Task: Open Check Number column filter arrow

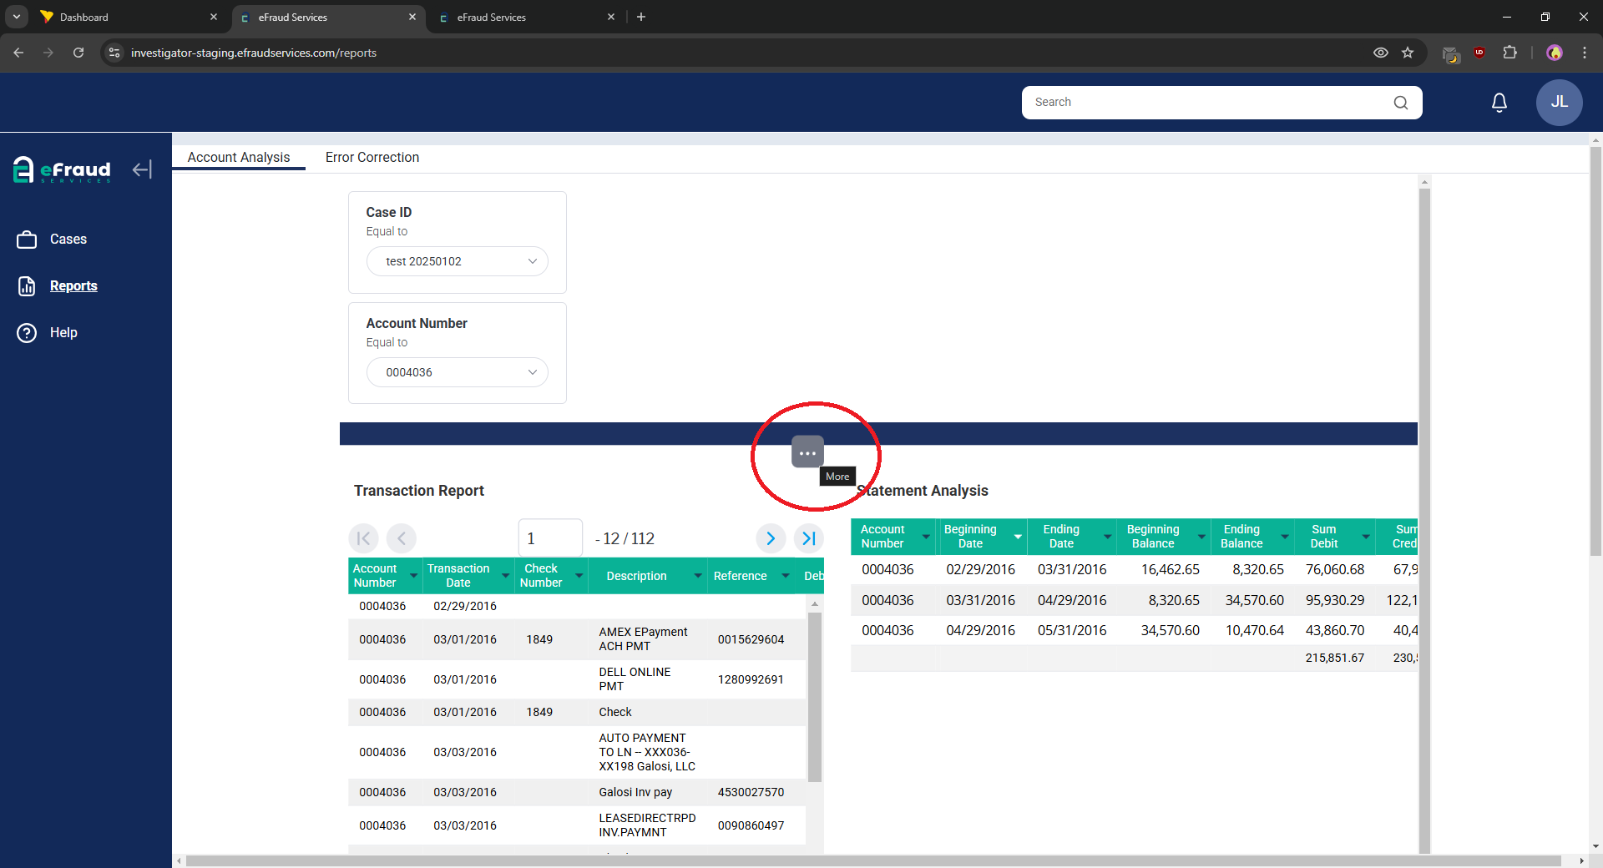Action: tap(579, 576)
